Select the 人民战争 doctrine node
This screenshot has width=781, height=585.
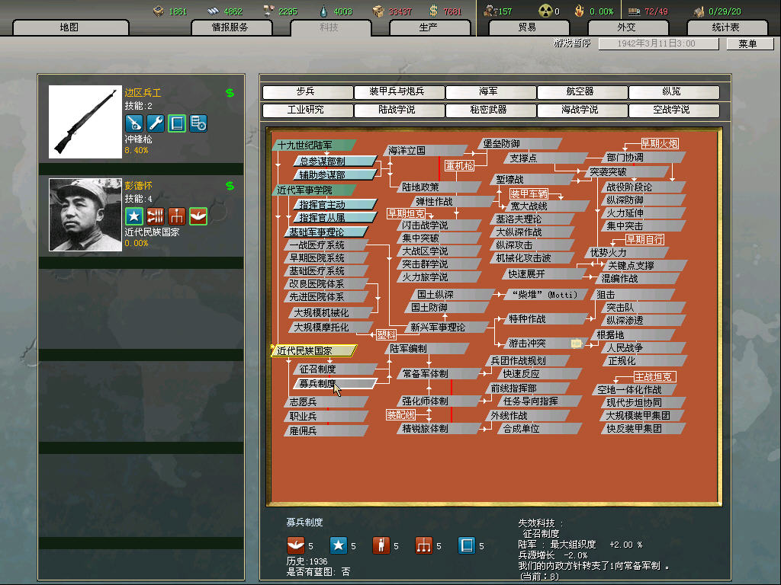pos(644,347)
